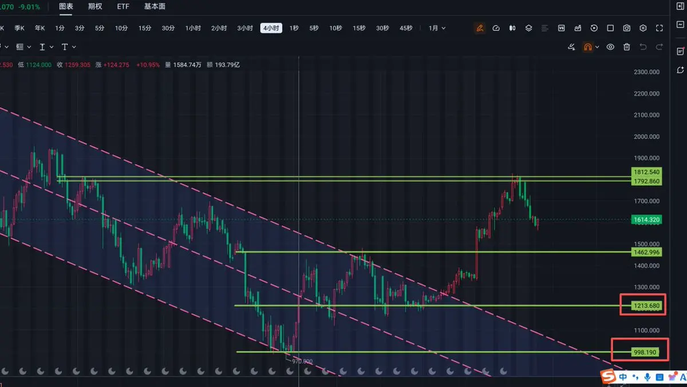Select the 45秒 timeframe
This screenshot has height=387, width=687.
click(x=406, y=28)
